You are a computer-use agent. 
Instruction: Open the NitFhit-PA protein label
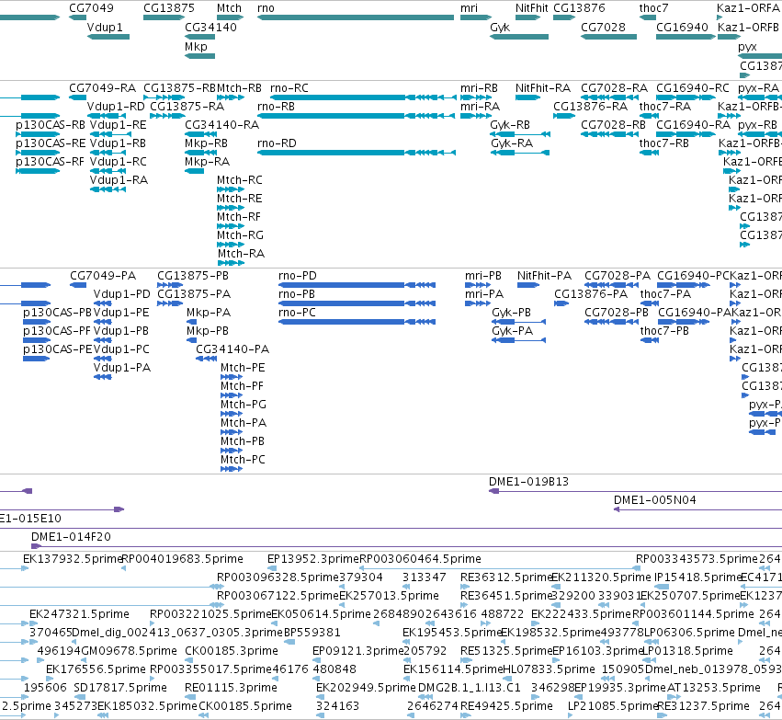(x=544, y=276)
